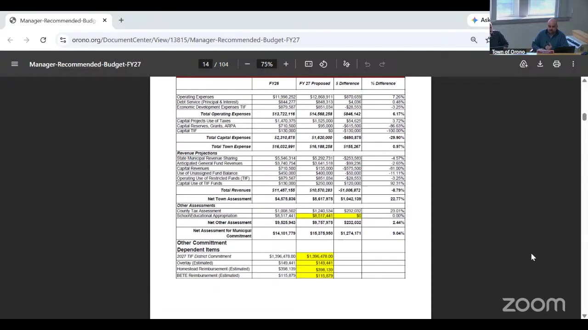Screen dimensions: 588x330
Task: Open the PDF viewer more actions menu
Action: pyautogui.click(x=573, y=64)
